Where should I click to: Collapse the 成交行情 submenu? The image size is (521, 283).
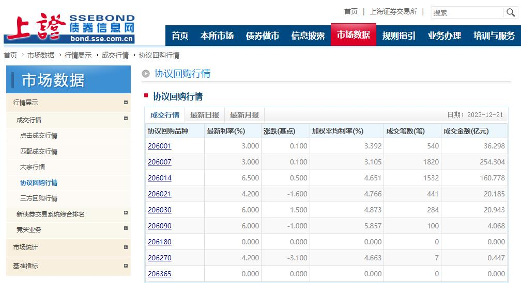click(x=126, y=119)
